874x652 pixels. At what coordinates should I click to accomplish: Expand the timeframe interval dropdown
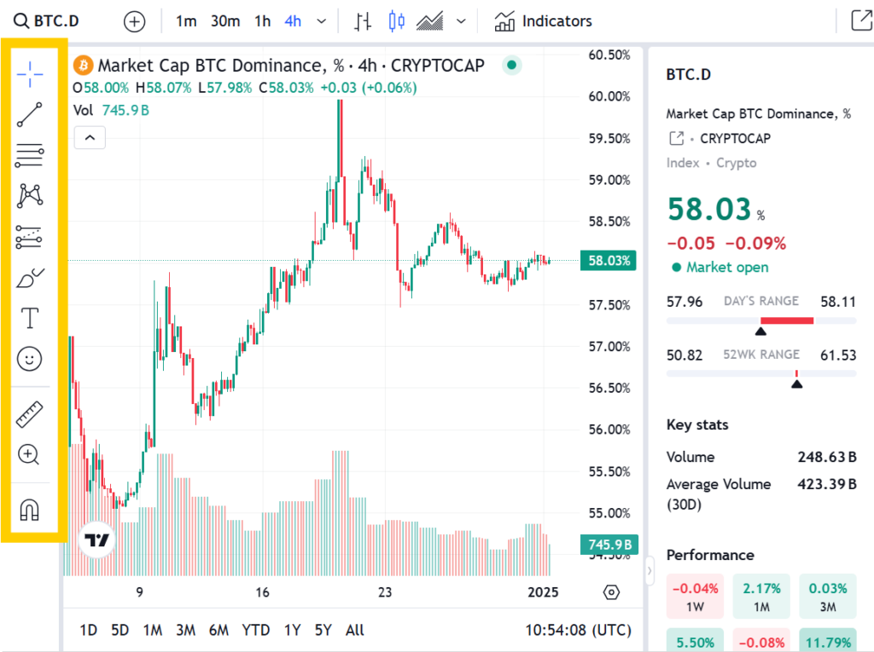click(x=321, y=21)
